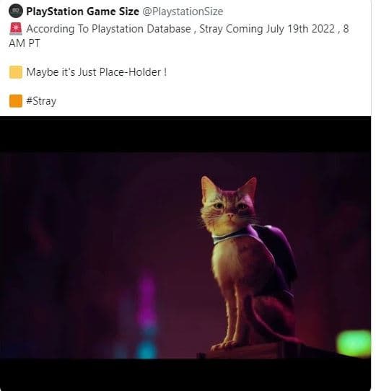Click the purple backpack on the cat

(x=274, y=252)
